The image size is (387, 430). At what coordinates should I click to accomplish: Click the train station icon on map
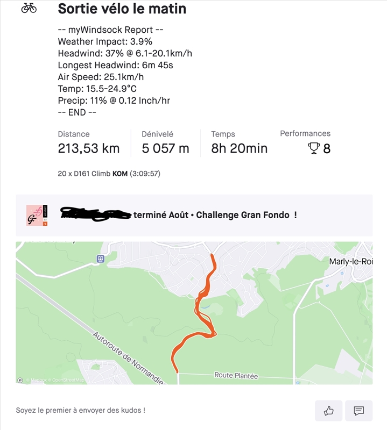click(x=100, y=259)
